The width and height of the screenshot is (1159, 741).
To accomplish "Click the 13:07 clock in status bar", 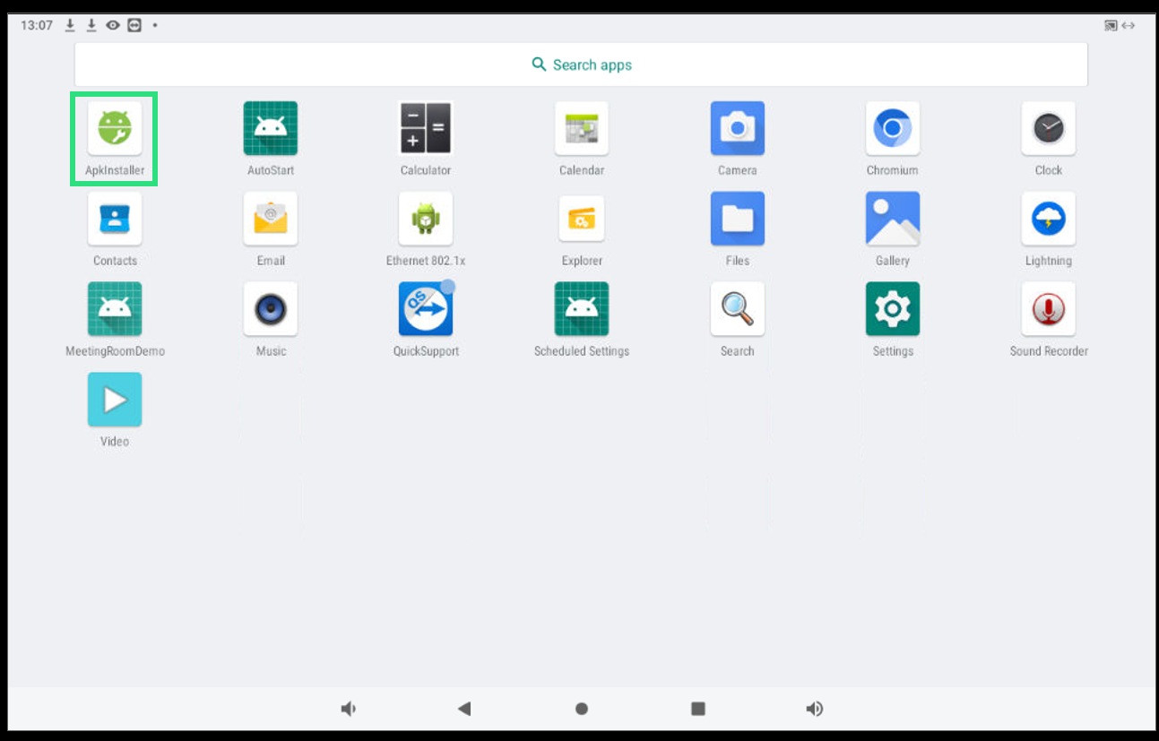I will click(x=37, y=25).
